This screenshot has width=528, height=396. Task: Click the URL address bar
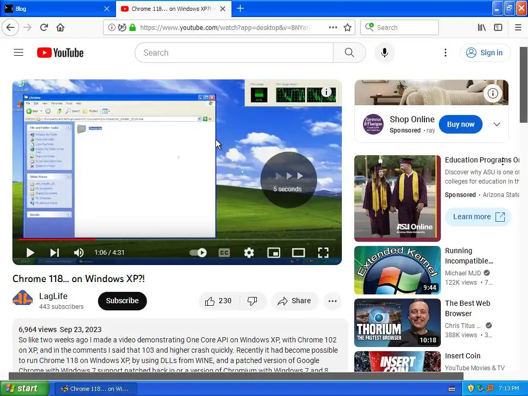point(224,27)
